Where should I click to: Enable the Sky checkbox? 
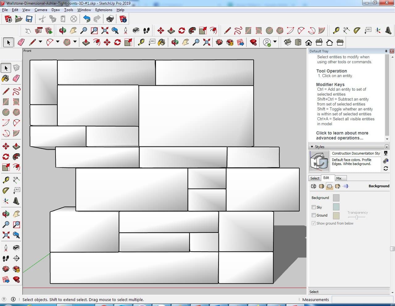[x=314, y=207]
